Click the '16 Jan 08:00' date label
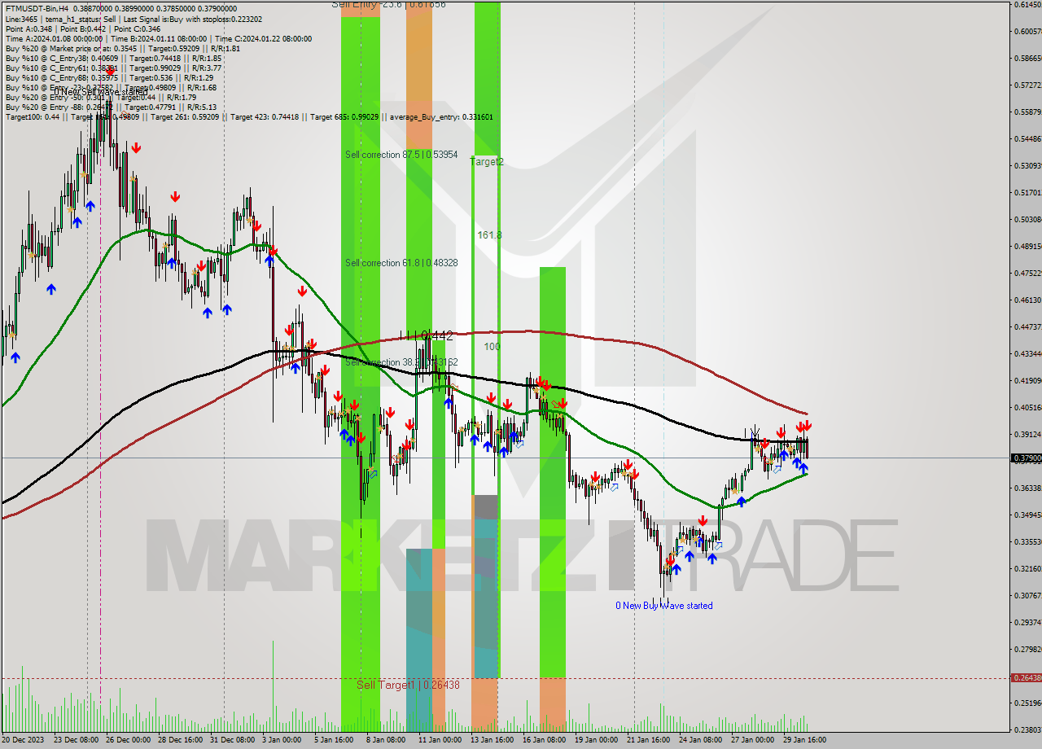 coord(545,740)
